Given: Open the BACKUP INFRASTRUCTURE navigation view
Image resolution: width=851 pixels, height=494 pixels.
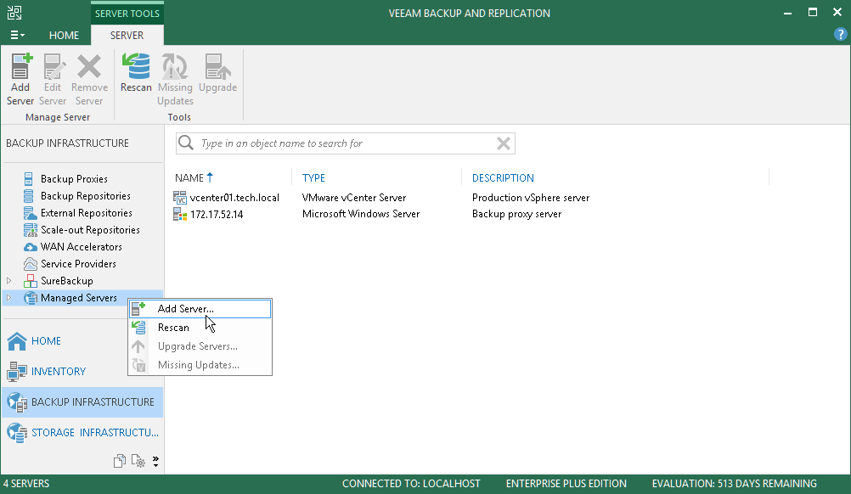Looking at the screenshot, I should pos(82,402).
